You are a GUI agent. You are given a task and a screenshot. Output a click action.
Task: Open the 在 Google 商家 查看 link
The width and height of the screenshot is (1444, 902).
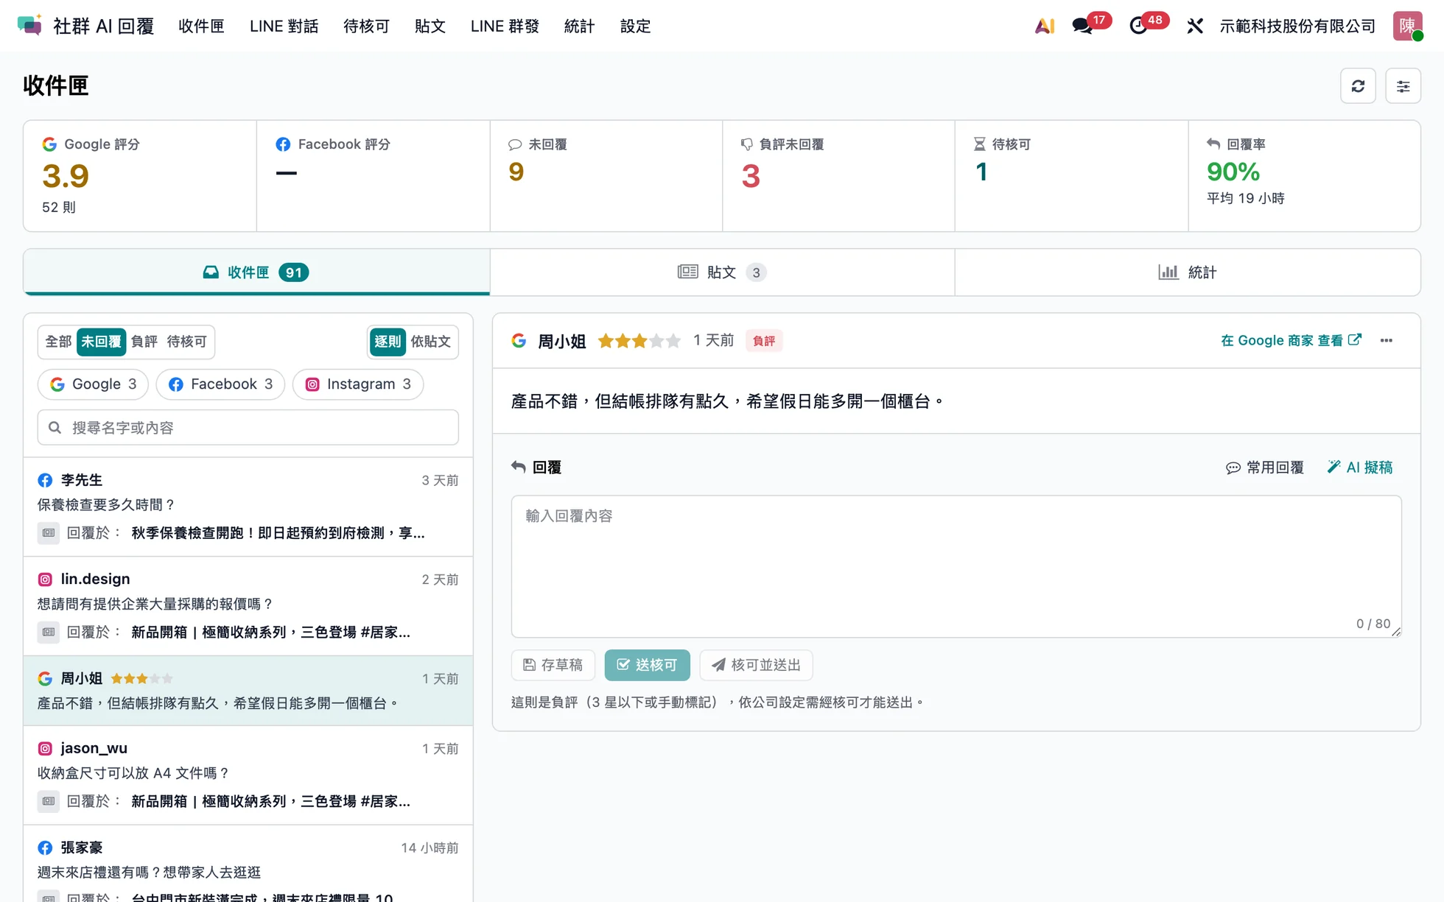pyautogui.click(x=1291, y=340)
